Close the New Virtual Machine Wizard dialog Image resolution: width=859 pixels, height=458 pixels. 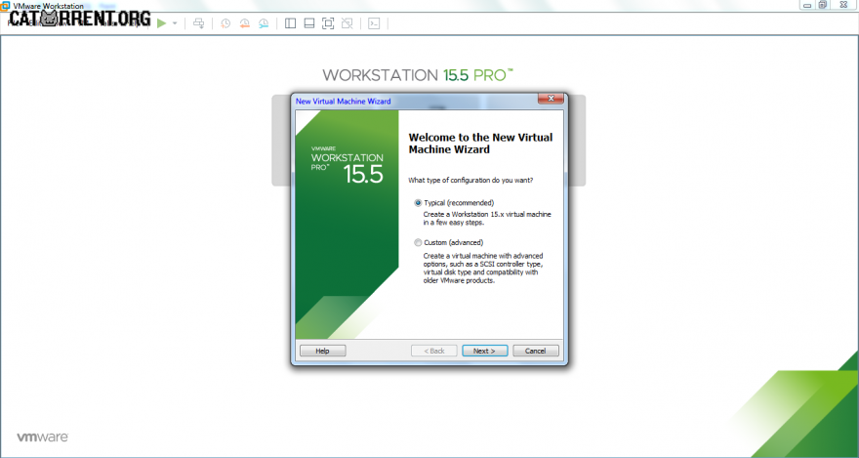551,100
